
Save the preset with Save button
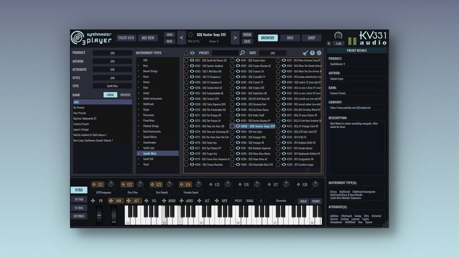[247, 42]
